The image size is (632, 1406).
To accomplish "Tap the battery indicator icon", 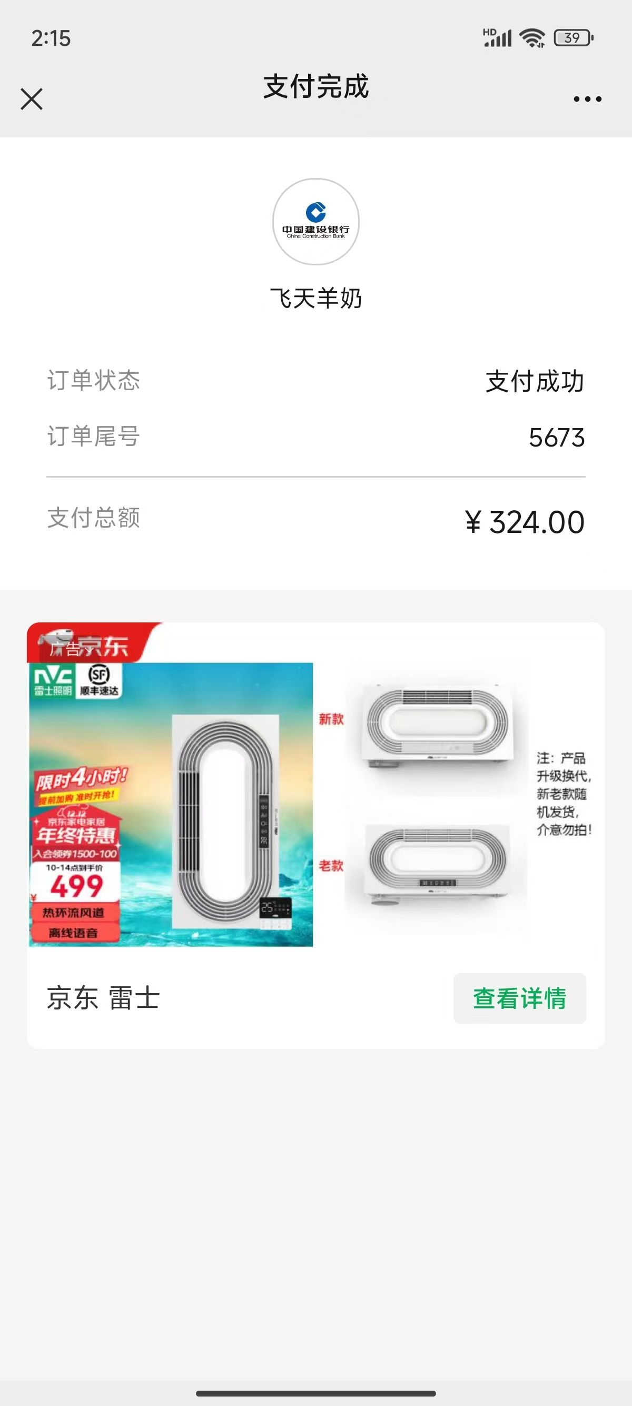I will [x=573, y=38].
